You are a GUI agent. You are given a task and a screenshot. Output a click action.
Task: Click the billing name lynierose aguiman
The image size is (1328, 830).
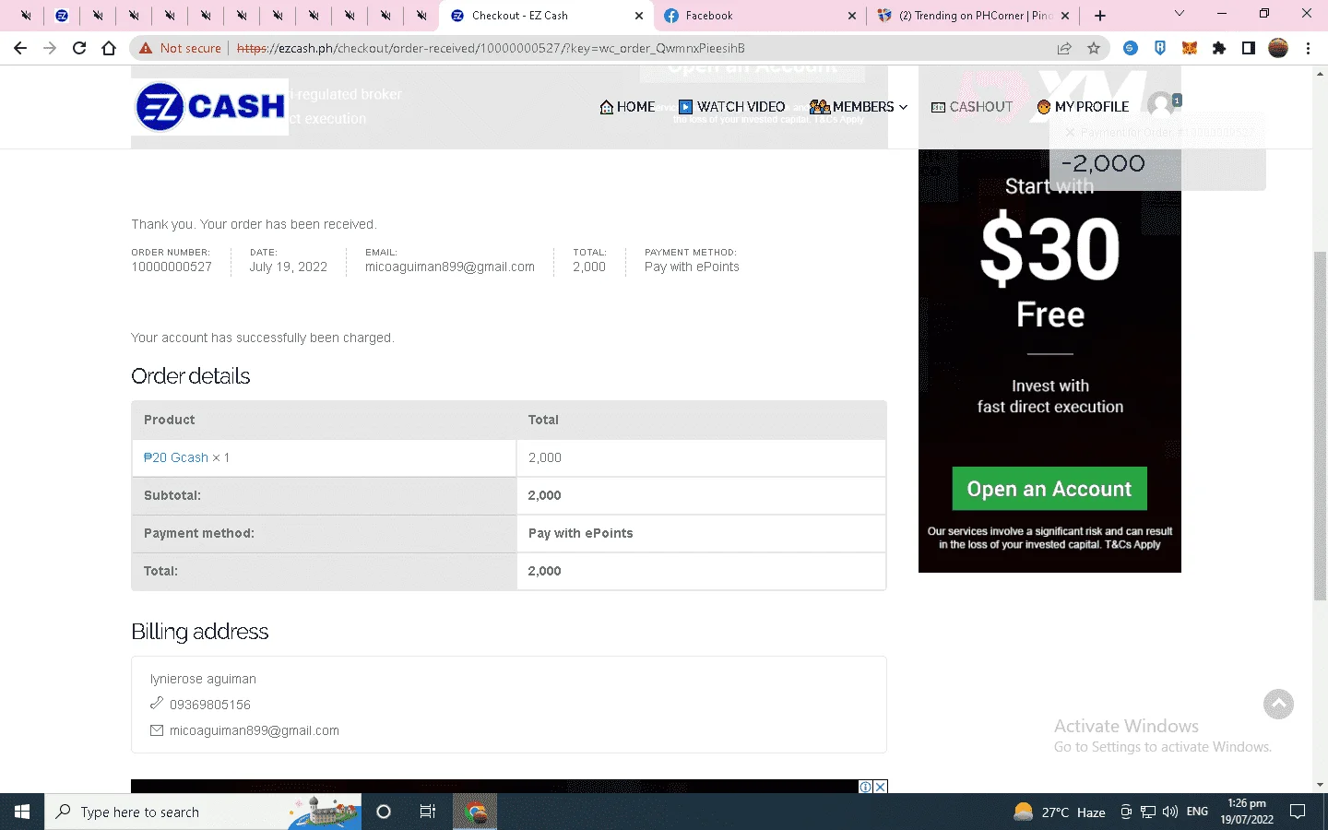pos(203,679)
